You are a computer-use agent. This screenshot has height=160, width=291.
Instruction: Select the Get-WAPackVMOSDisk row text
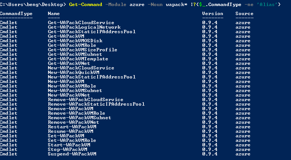[x=75, y=41]
